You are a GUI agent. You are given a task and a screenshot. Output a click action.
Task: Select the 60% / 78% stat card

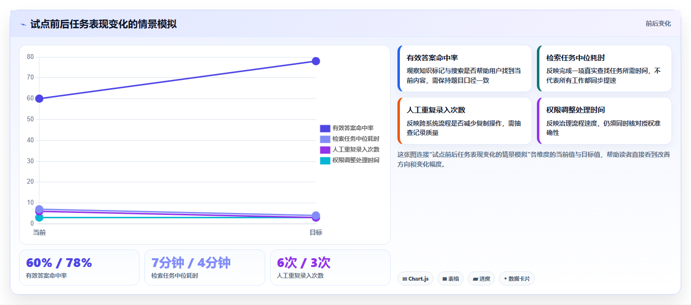pos(79,267)
